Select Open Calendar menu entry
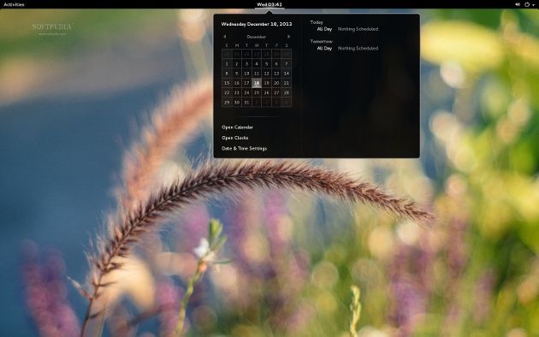539x337 pixels. (237, 127)
